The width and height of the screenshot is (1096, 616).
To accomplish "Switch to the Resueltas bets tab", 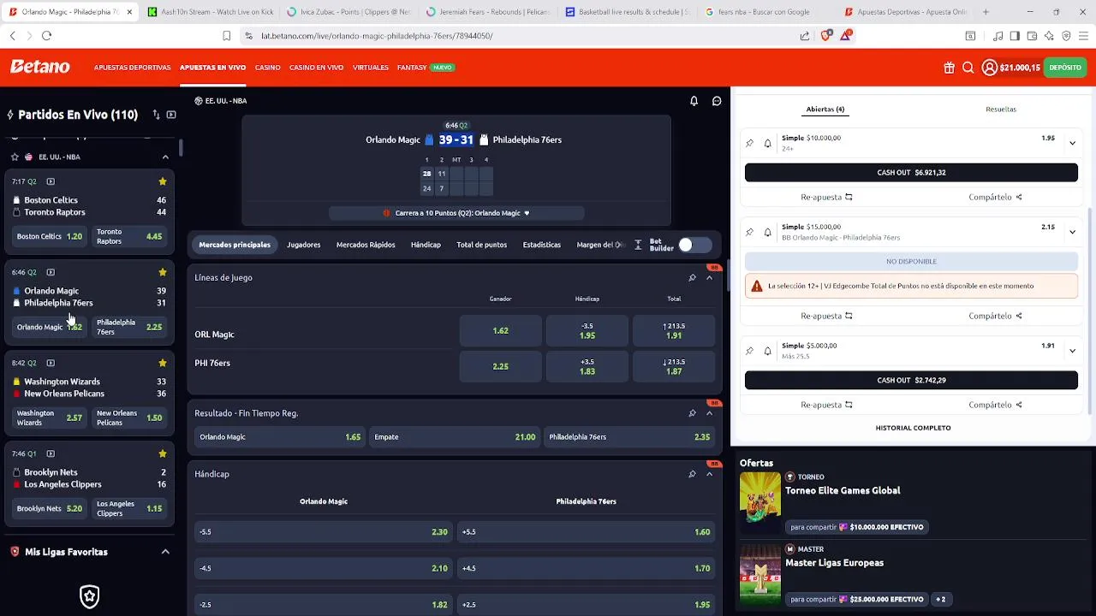I will tap(1001, 110).
